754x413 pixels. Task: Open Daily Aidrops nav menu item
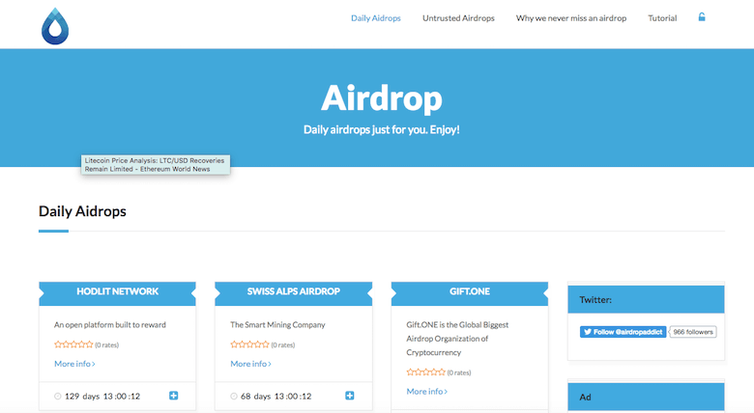click(x=376, y=18)
